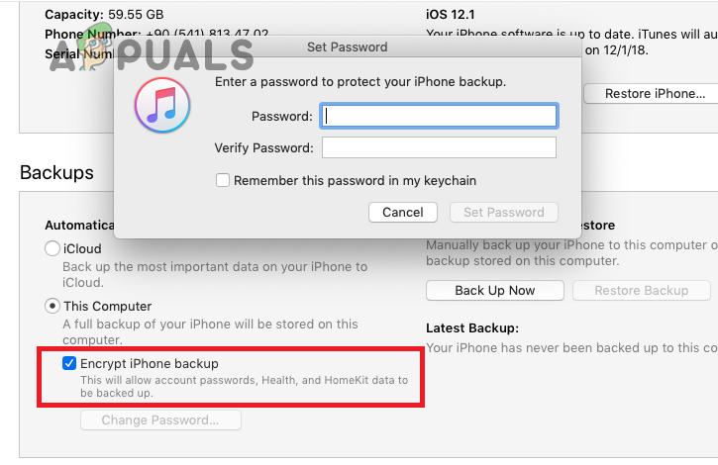Click the Latest Backup label
This screenshot has height=465, width=718.
click(472, 328)
